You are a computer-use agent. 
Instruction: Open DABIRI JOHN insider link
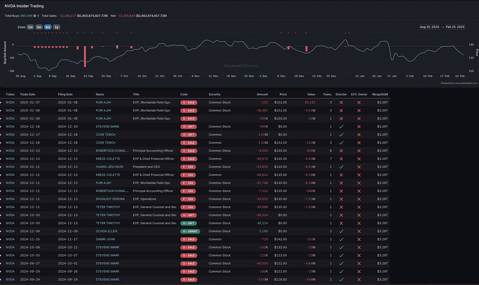click(105, 239)
